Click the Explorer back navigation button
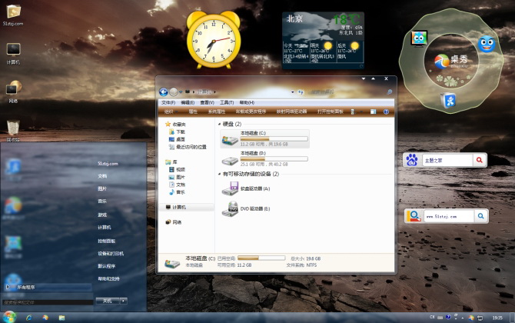The height and width of the screenshot is (323, 515). (x=164, y=92)
